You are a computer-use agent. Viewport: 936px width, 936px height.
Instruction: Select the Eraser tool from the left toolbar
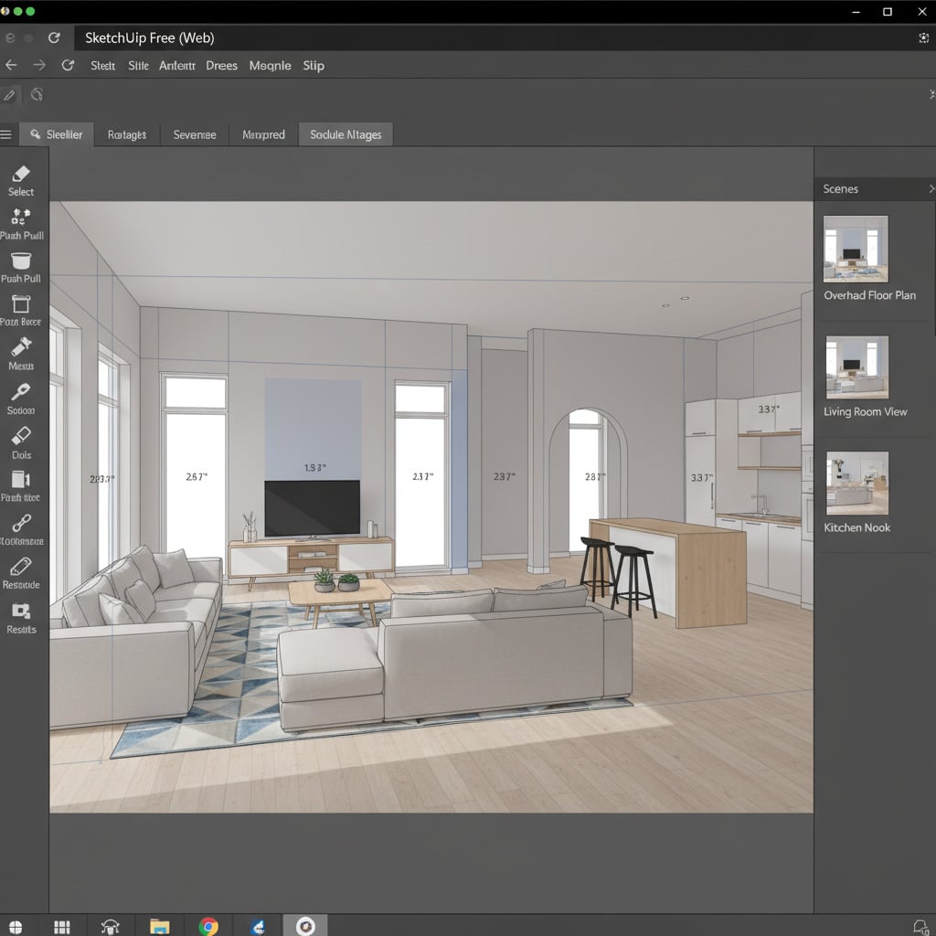[21, 441]
